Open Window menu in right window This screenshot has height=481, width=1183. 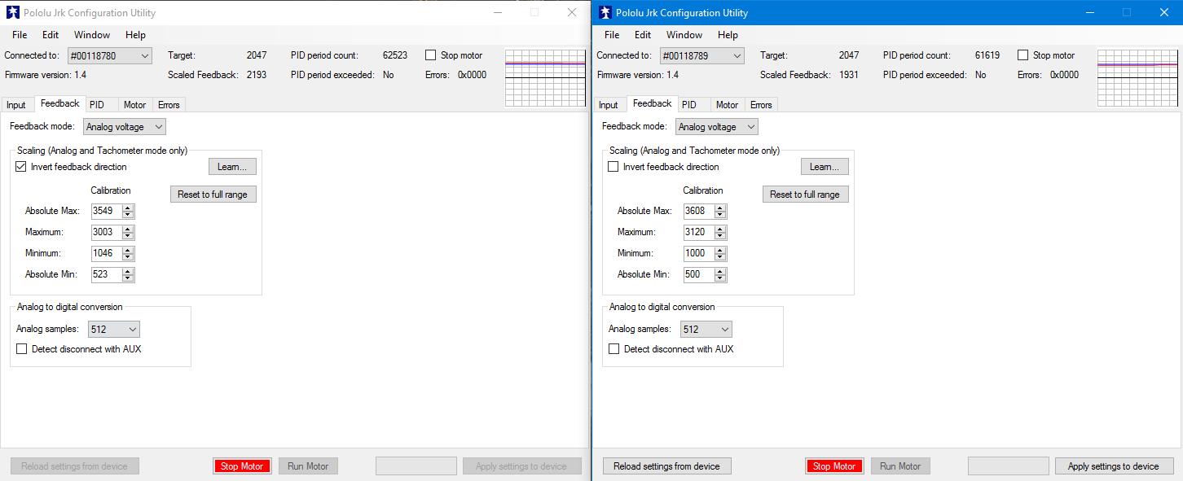pos(684,35)
